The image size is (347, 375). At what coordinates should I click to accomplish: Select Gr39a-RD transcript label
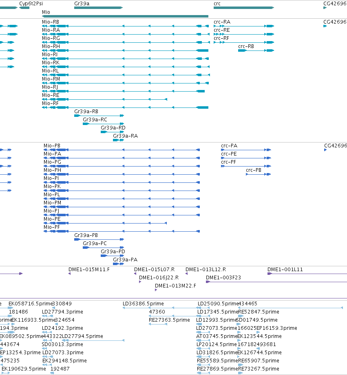coord(113,128)
